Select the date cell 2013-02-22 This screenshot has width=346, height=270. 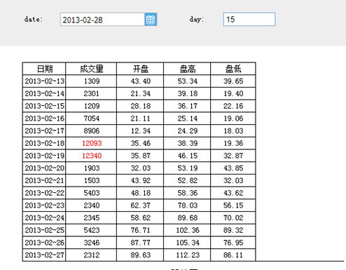pyautogui.click(x=44, y=193)
